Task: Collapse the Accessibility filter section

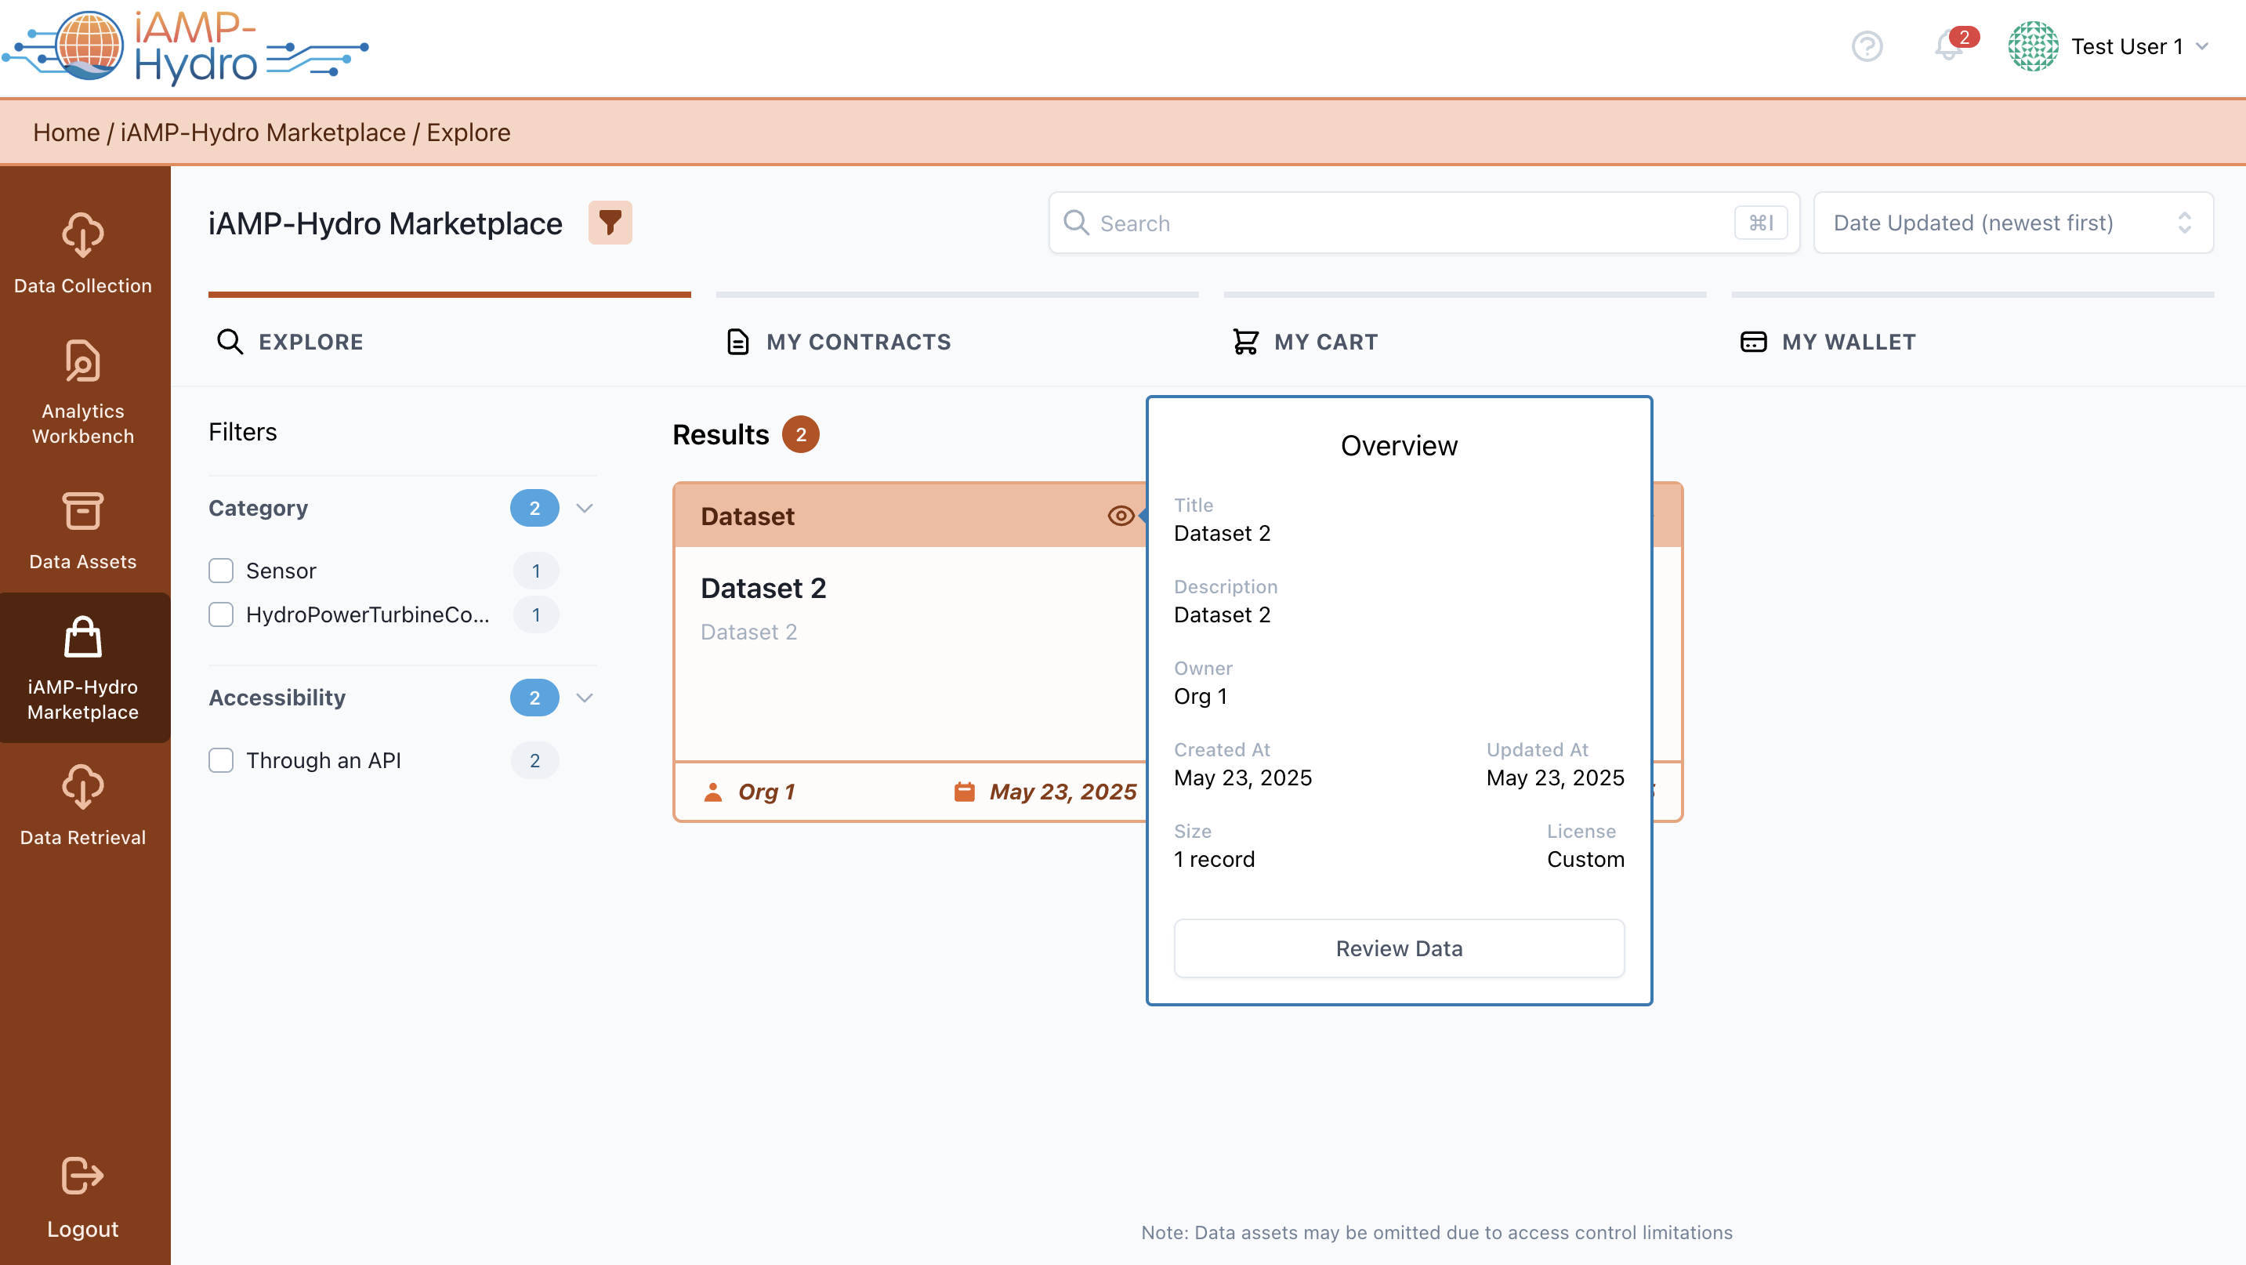Action: [x=585, y=698]
